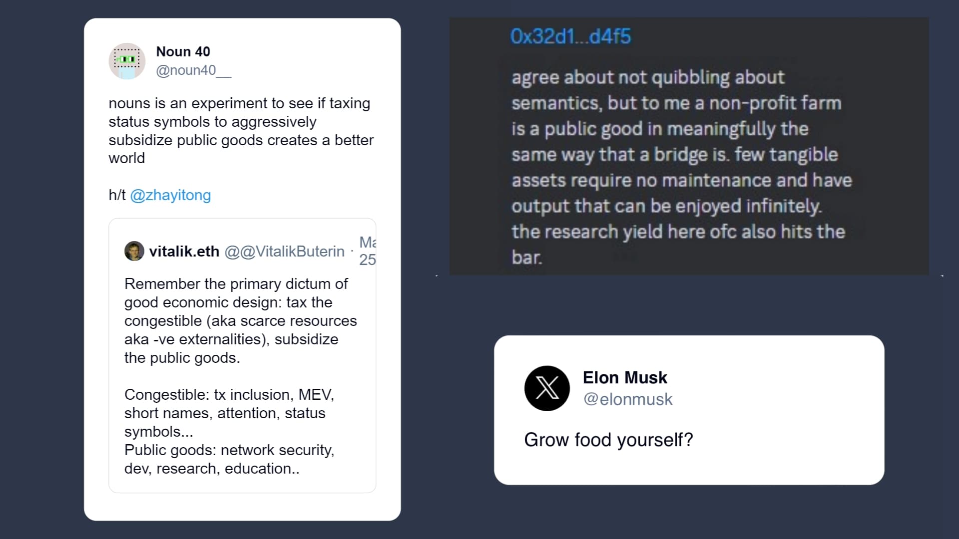
Task: Click the 0x32d1...d4f5 wallet address
Action: [x=570, y=36]
